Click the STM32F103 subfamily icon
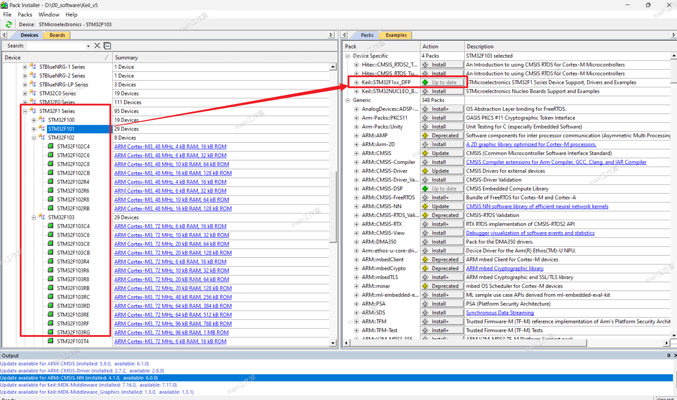 [42, 217]
